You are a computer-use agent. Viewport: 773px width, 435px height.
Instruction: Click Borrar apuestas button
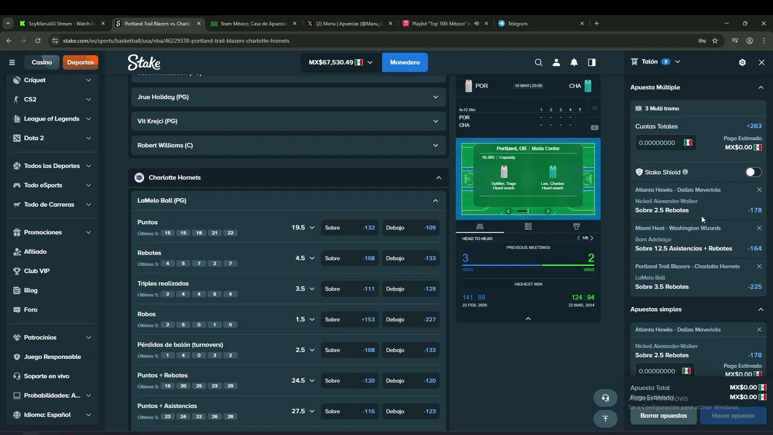(664, 416)
